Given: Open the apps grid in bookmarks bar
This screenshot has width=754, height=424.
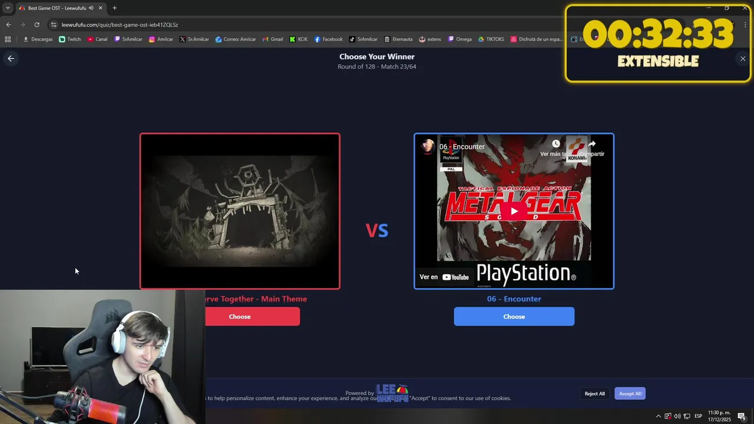Looking at the screenshot, I should (x=8, y=39).
